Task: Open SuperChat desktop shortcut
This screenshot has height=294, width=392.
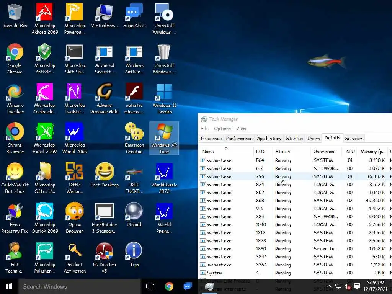Action: 134,16
